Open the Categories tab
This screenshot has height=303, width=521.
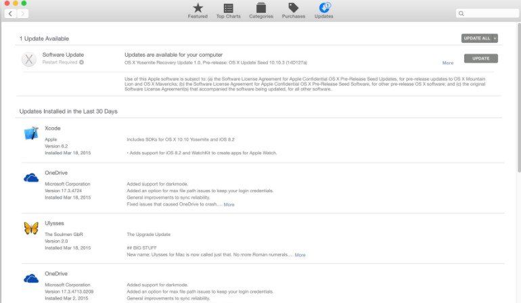point(261,11)
